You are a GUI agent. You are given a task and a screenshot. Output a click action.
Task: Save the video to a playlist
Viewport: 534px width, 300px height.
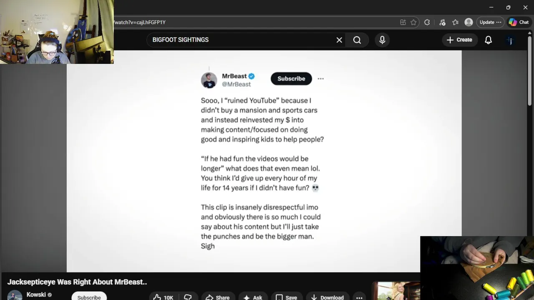pyautogui.click(x=286, y=297)
